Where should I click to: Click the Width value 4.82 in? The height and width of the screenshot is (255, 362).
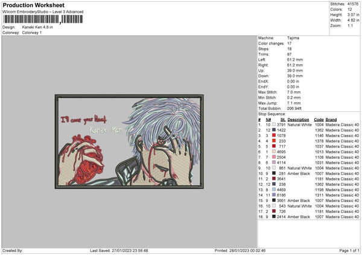tap(353, 20)
